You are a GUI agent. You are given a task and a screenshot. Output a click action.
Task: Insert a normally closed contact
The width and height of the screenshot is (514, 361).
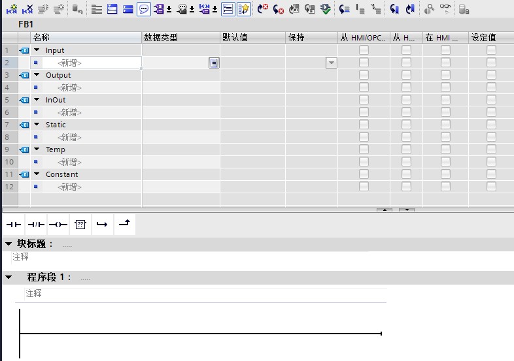coord(36,225)
